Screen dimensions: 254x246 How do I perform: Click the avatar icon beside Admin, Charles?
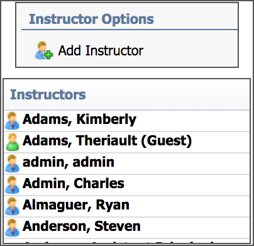12,184
